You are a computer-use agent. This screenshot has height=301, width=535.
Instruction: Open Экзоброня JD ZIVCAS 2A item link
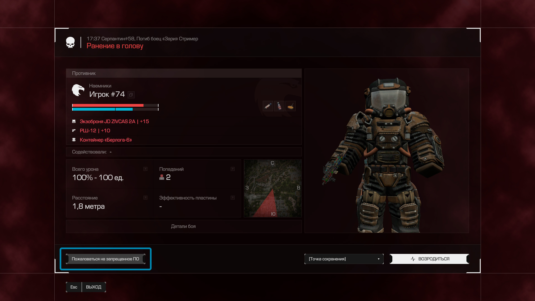pyautogui.click(x=114, y=122)
